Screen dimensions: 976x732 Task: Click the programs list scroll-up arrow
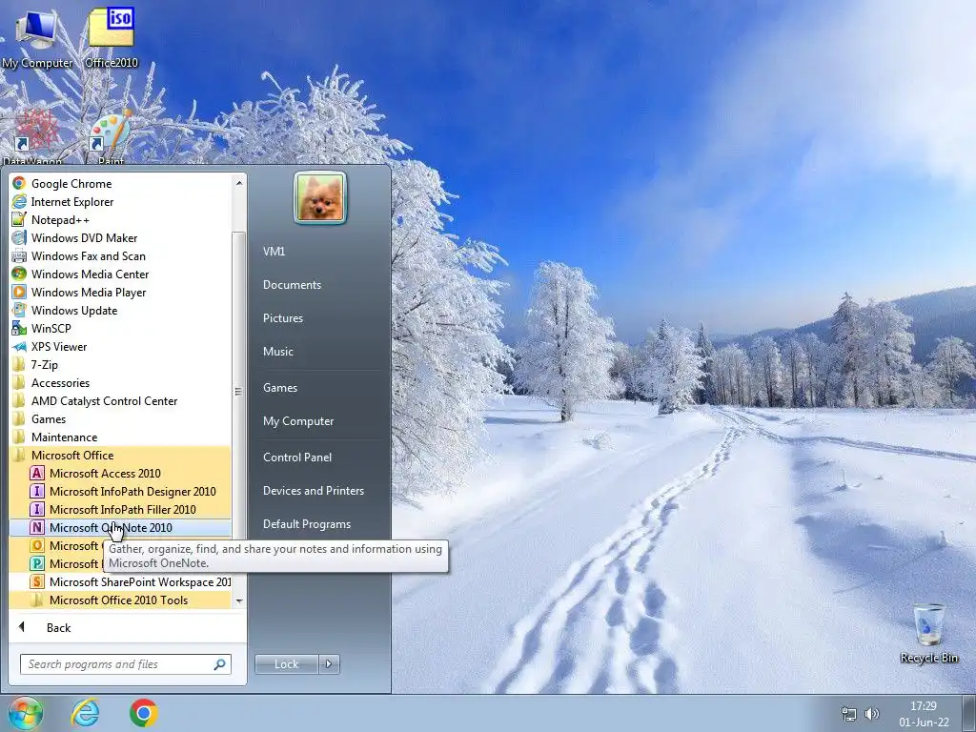point(239,183)
